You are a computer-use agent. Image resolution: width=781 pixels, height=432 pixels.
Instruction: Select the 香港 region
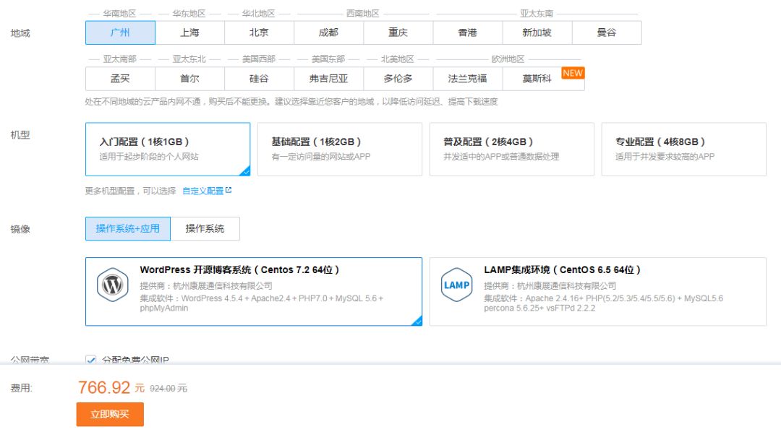pos(466,32)
